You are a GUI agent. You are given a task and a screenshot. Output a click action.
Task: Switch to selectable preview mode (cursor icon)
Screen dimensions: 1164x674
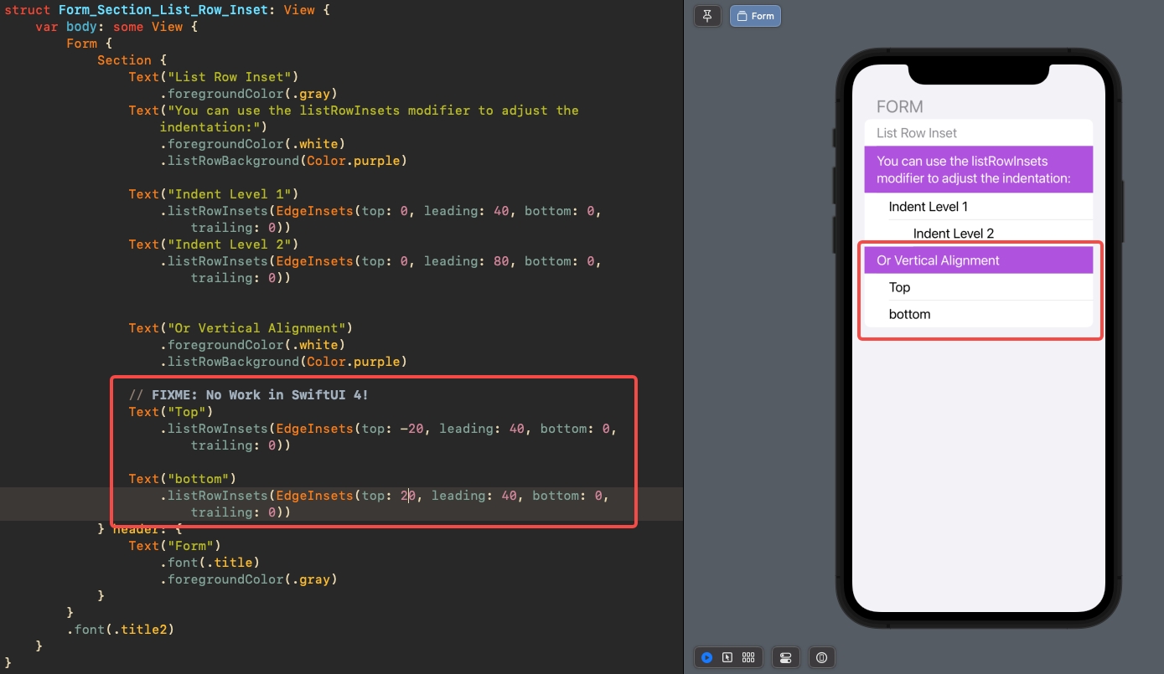click(x=727, y=658)
